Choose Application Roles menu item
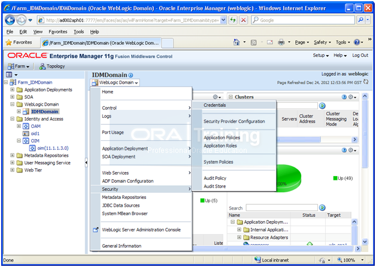Viewport: 376px width, 267px height. coord(220,146)
